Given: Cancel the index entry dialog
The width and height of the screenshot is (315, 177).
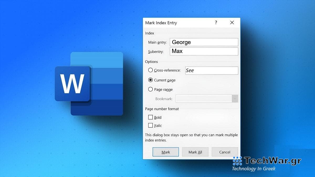Looking at the screenshot, I should (x=225, y=152).
